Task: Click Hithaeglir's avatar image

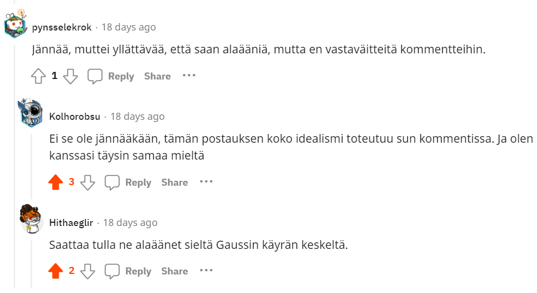Action: click(x=32, y=219)
